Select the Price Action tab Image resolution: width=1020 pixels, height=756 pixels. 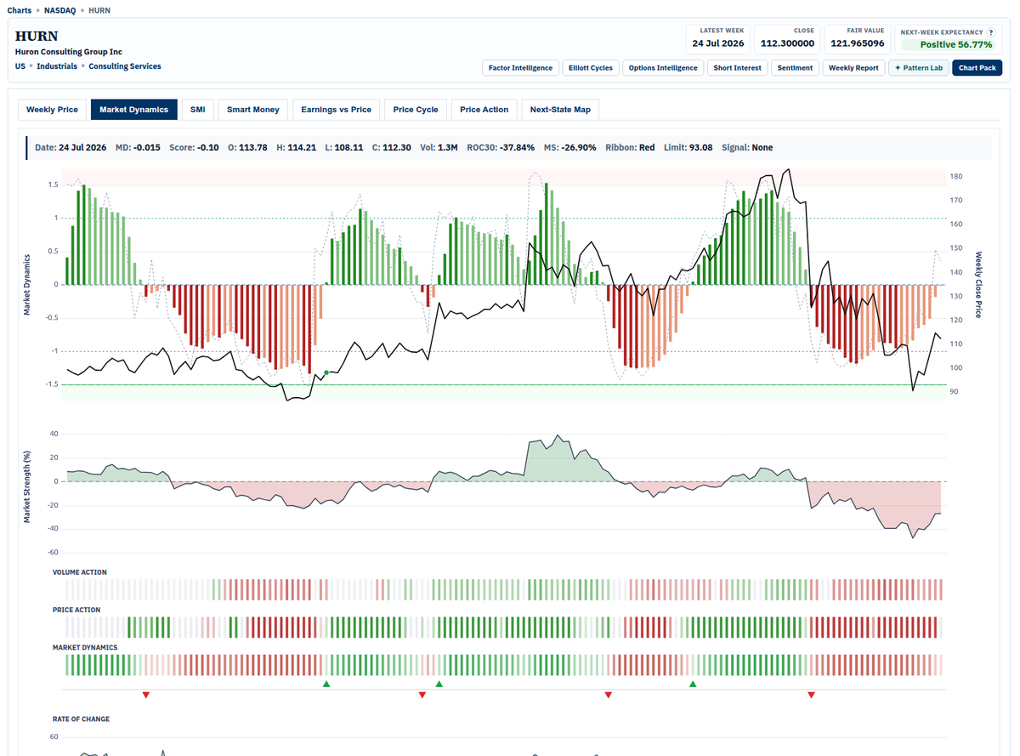pyautogui.click(x=484, y=110)
